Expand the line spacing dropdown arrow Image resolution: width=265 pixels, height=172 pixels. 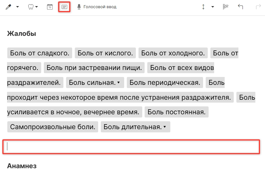(x=212, y=7)
